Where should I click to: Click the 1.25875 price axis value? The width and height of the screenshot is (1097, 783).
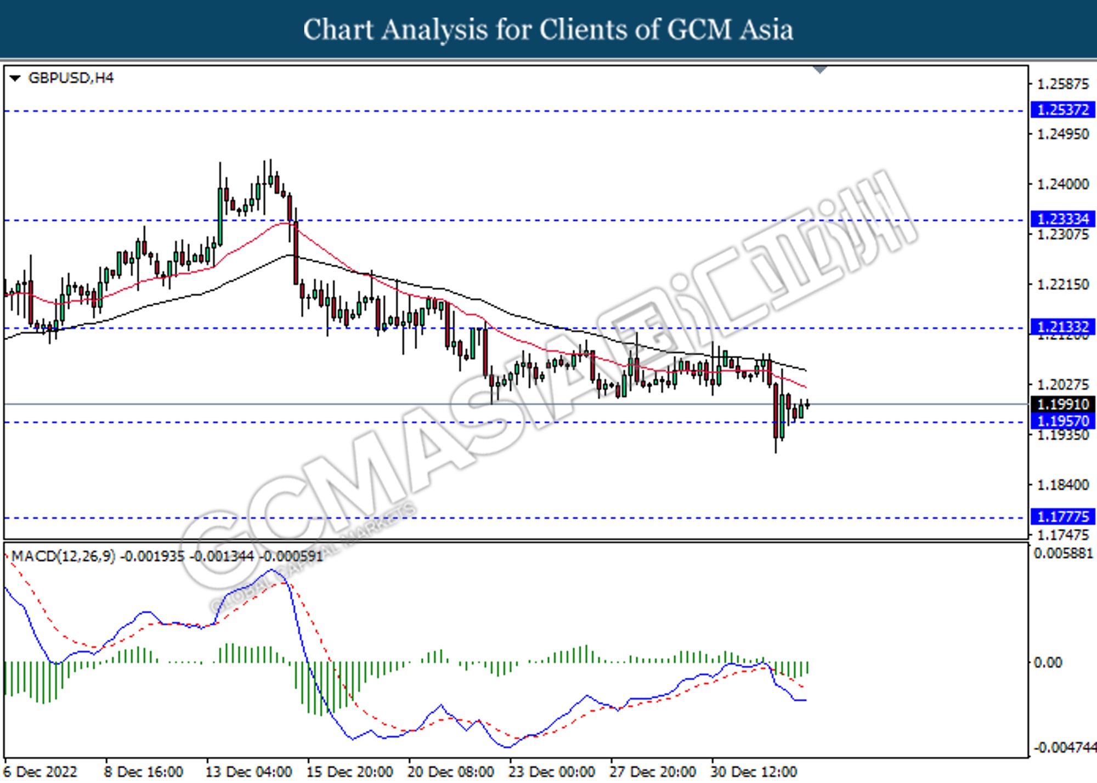click(x=1063, y=84)
